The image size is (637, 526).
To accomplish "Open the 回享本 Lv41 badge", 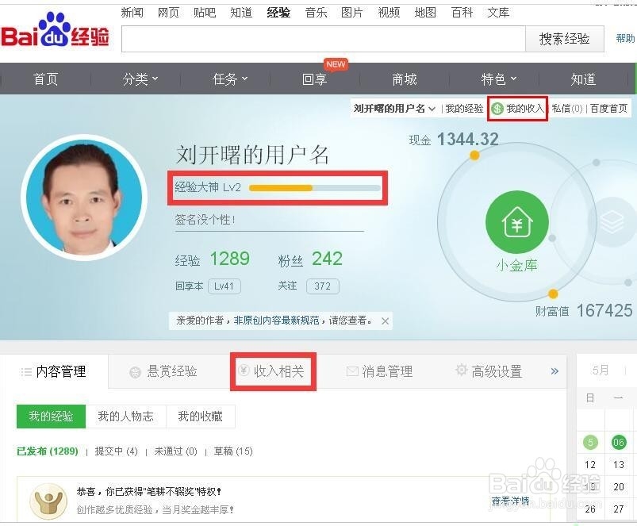I will [224, 286].
